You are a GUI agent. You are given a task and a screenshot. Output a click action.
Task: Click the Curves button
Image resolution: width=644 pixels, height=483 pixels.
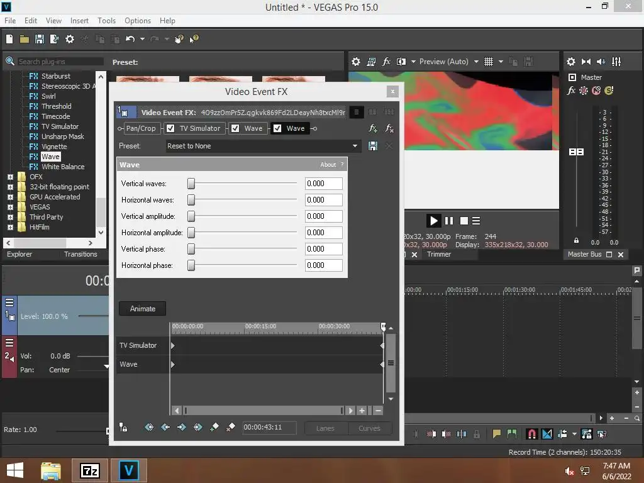[x=369, y=428]
